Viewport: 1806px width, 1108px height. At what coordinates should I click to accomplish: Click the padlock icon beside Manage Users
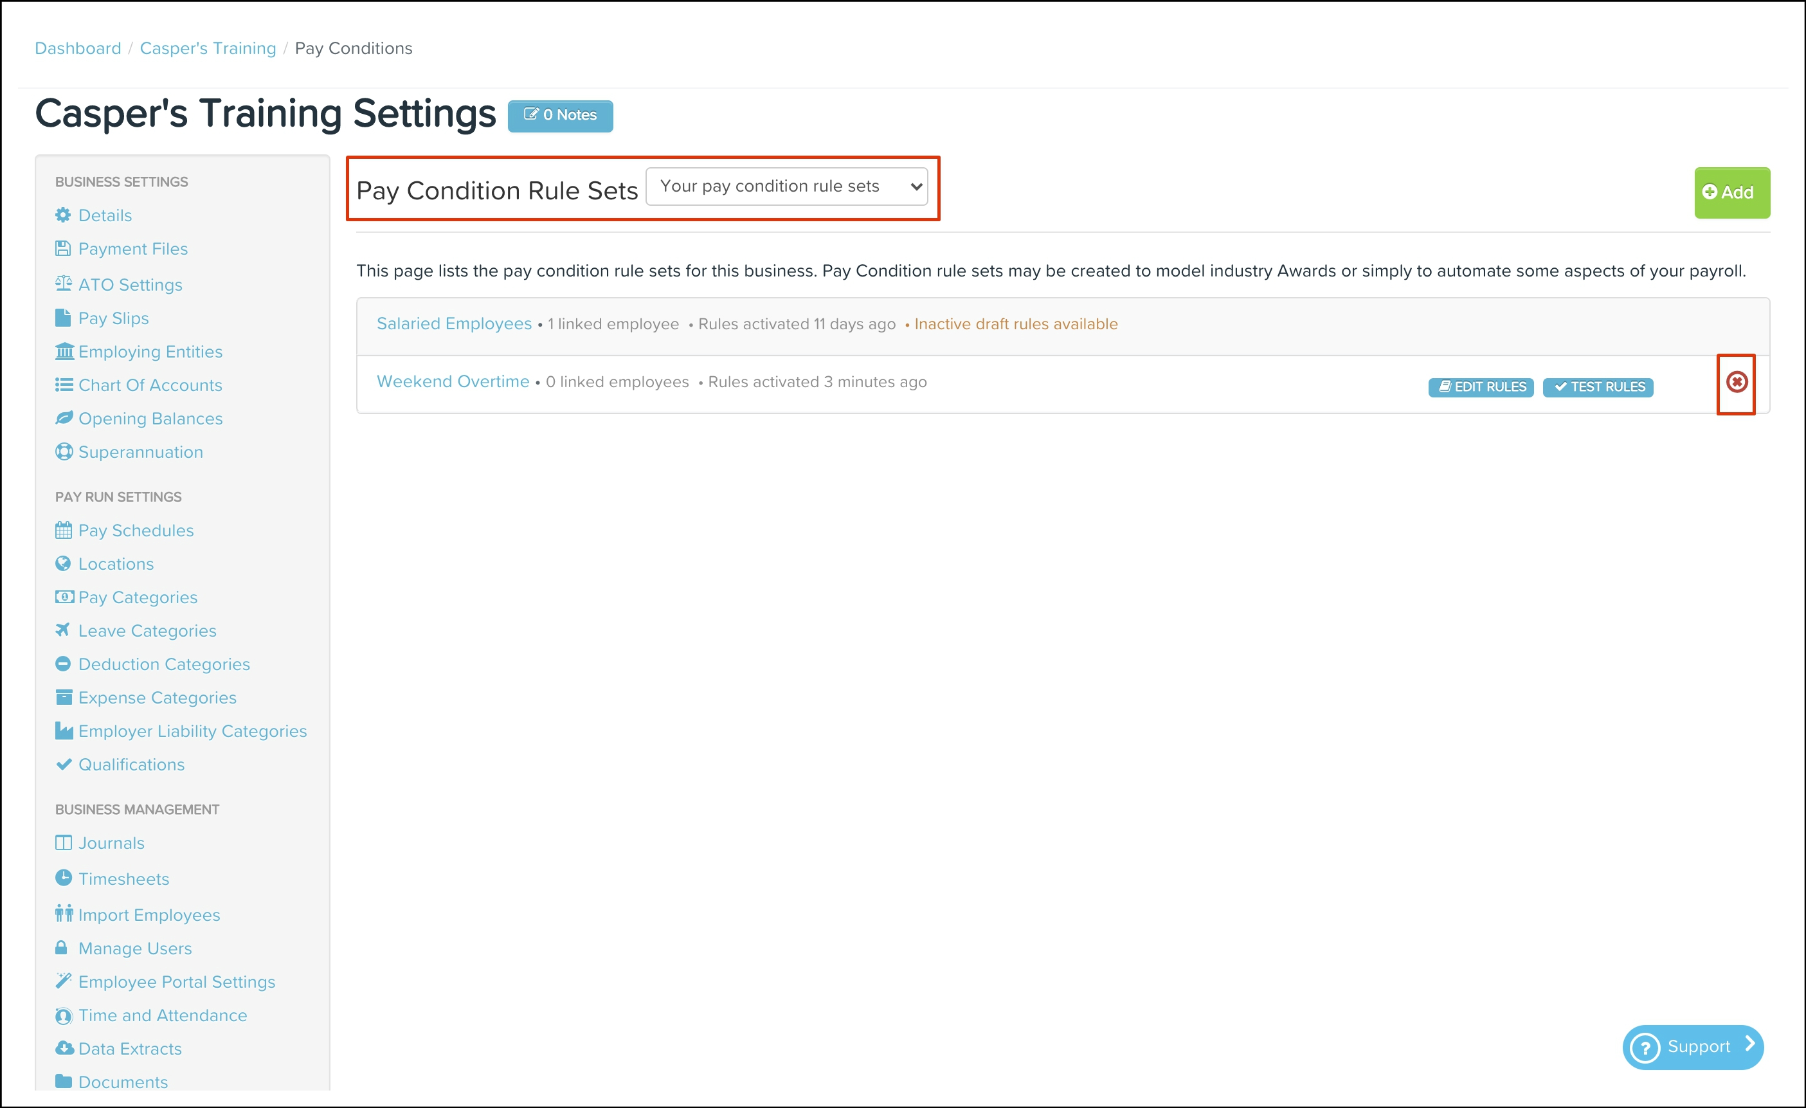[x=62, y=947]
